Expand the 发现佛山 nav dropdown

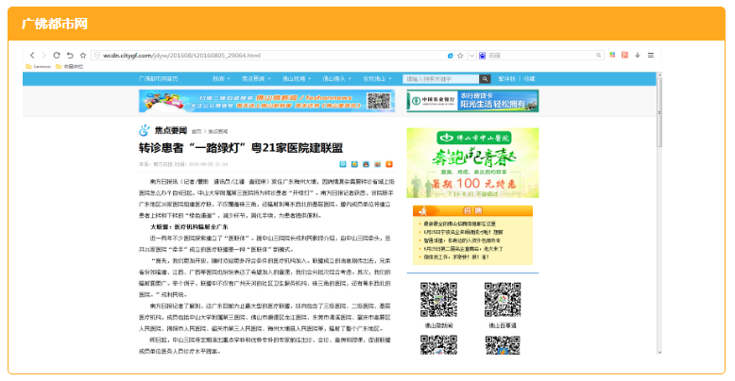click(x=377, y=78)
